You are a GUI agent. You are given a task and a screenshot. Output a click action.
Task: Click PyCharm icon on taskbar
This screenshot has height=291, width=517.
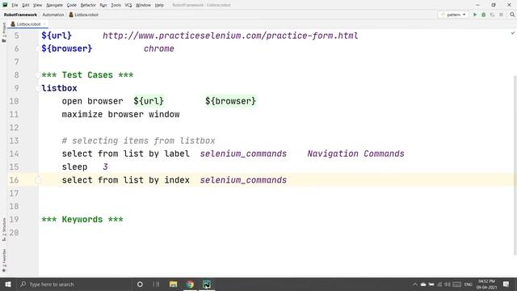pyautogui.click(x=207, y=284)
